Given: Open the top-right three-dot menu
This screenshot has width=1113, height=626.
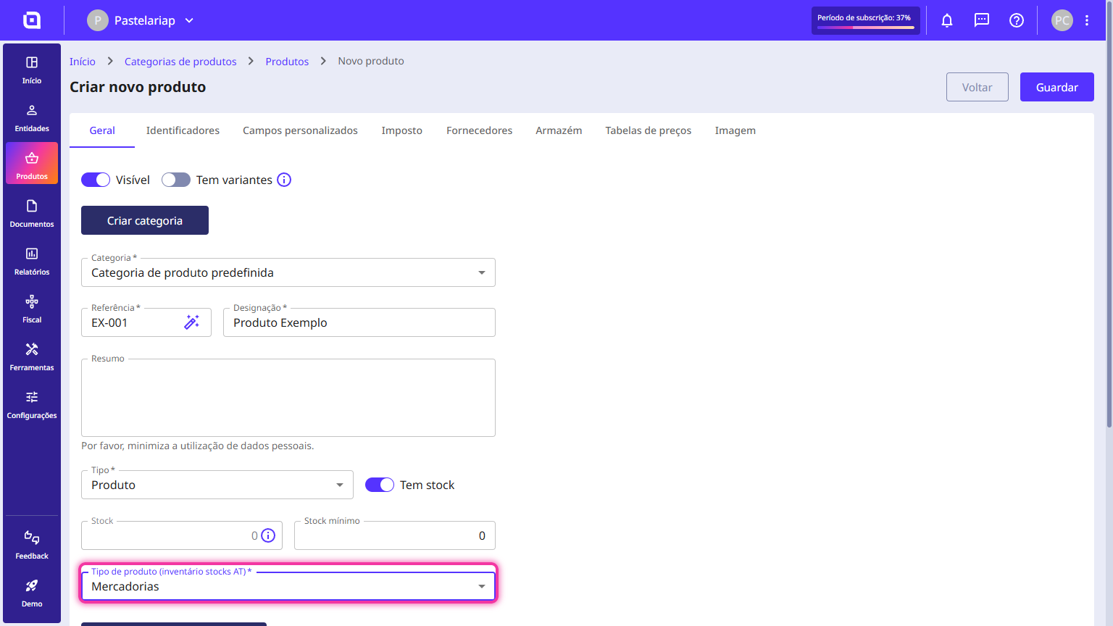Looking at the screenshot, I should [x=1087, y=20].
